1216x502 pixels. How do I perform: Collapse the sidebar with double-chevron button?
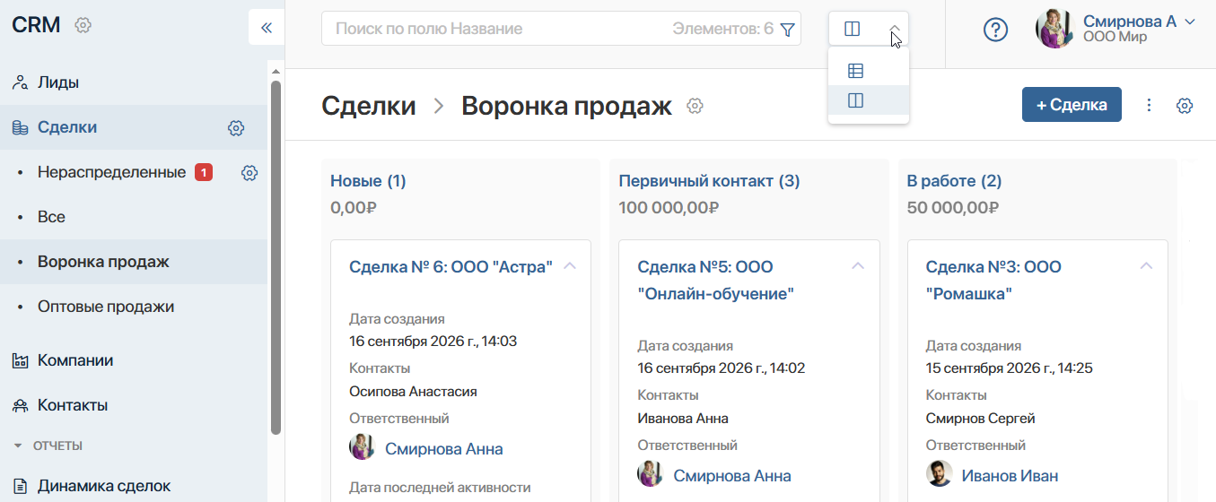pyautogui.click(x=267, y=28)
